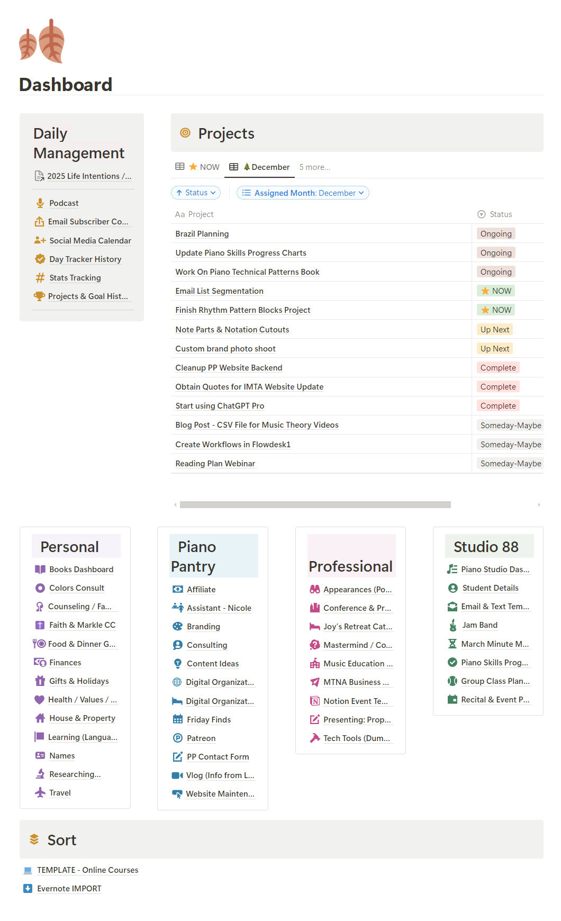Viewport: 561px width, 921px height.
Task: Click the guitar icon beside Jam Band
Action: (453, 625)
